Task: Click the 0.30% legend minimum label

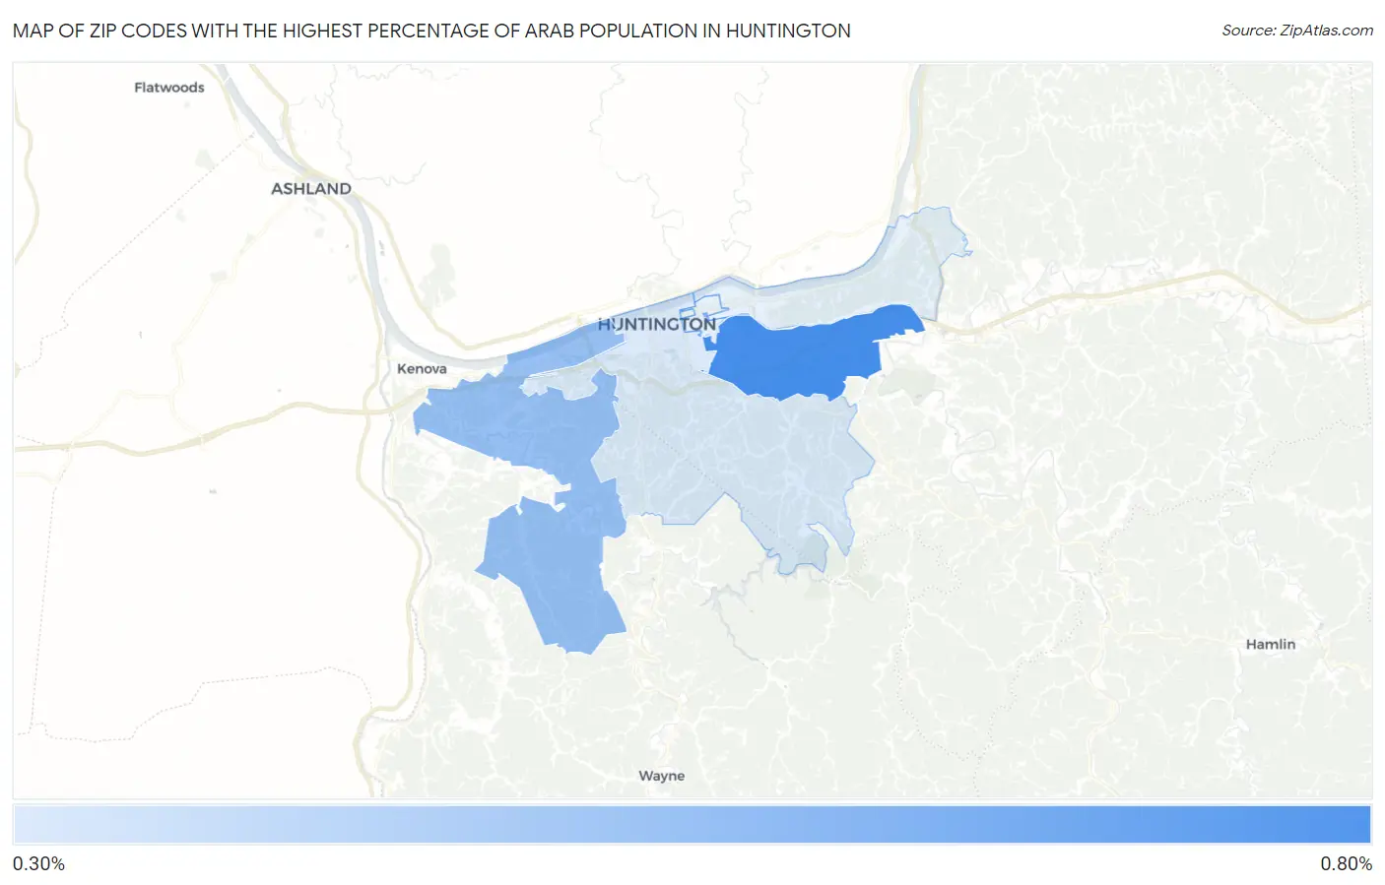Action: point(38,863)
